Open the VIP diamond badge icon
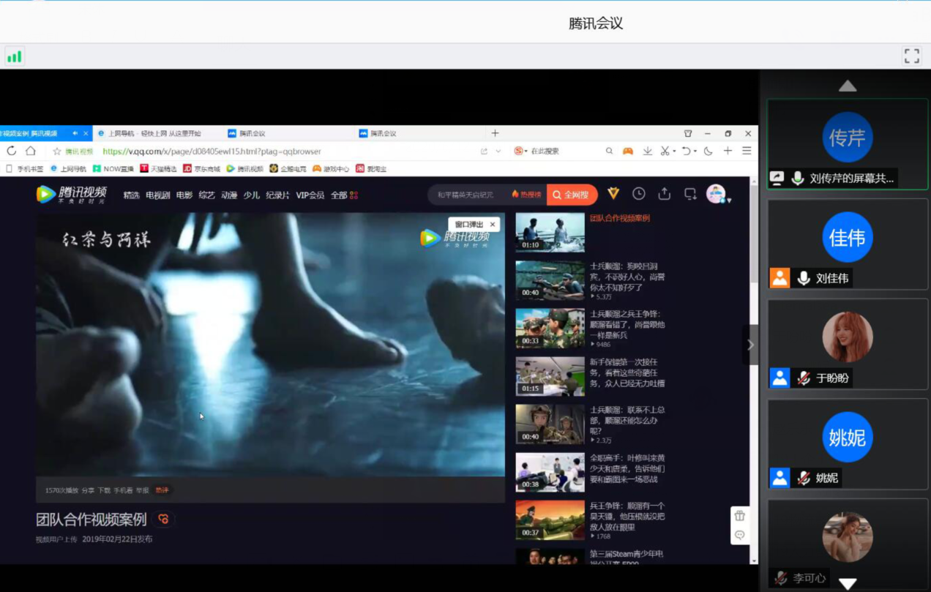931x592 pixels. coord(613,194)
